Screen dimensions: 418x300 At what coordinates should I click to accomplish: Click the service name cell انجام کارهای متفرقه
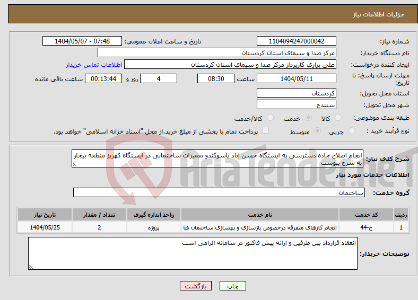coord(260,227)
